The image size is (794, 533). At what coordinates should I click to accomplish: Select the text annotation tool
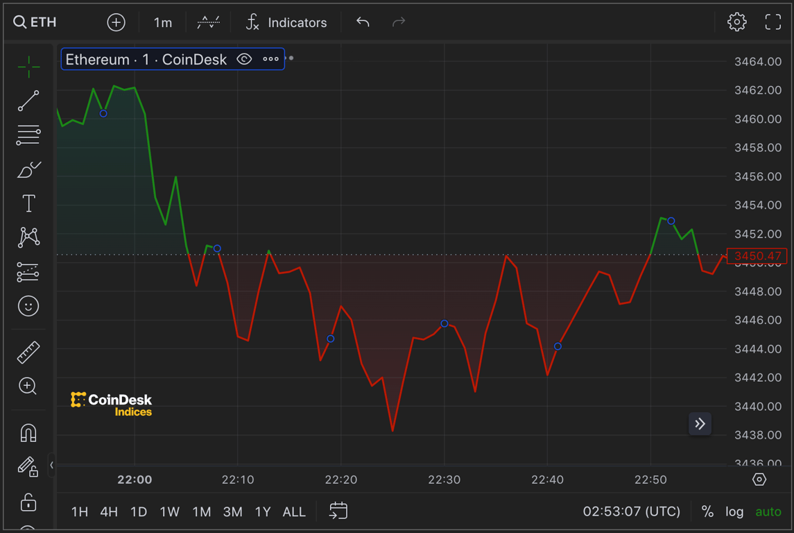pyautogui.click(x=28, y=203)
